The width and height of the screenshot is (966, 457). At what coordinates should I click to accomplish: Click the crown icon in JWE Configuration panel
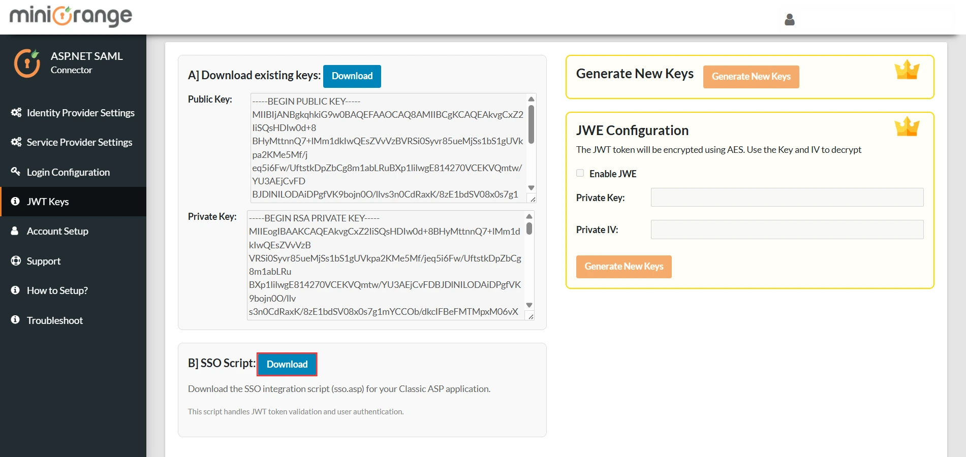(x=907, y=127)
